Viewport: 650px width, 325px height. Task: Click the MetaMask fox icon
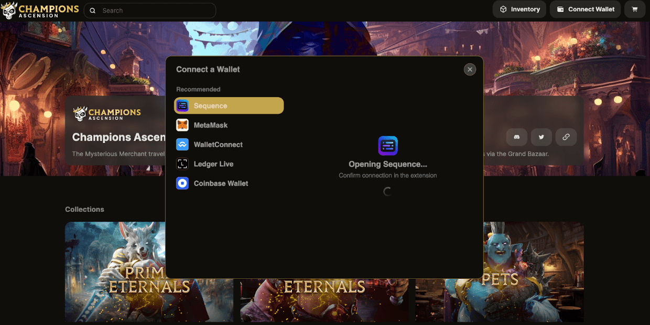point(182,125)
